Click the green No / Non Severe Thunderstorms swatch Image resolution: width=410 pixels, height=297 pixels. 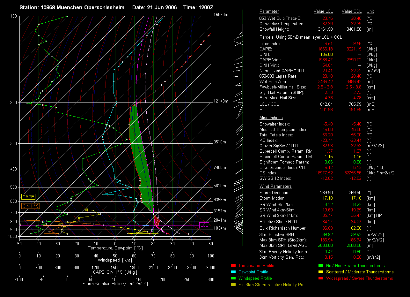[321, 266]
